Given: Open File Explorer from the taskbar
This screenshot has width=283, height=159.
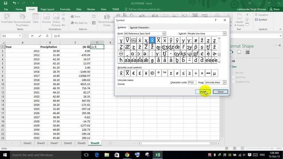Looking at the screenshot, I should pyautogui.click(x=107, y=155).
